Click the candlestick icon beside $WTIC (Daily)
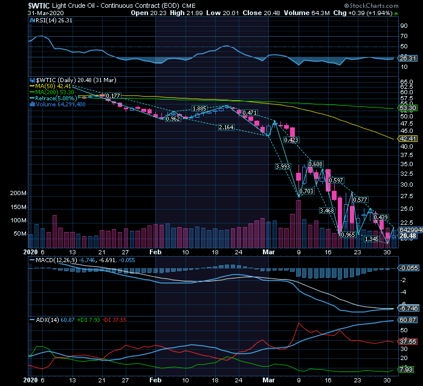This screenshot has width=423, height=386. tap(33, 80)
